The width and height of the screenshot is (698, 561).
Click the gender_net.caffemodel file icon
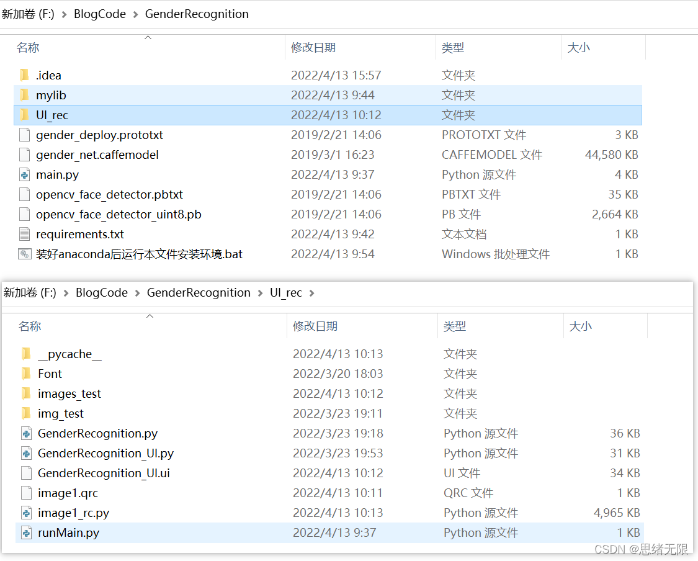[24, 155]
